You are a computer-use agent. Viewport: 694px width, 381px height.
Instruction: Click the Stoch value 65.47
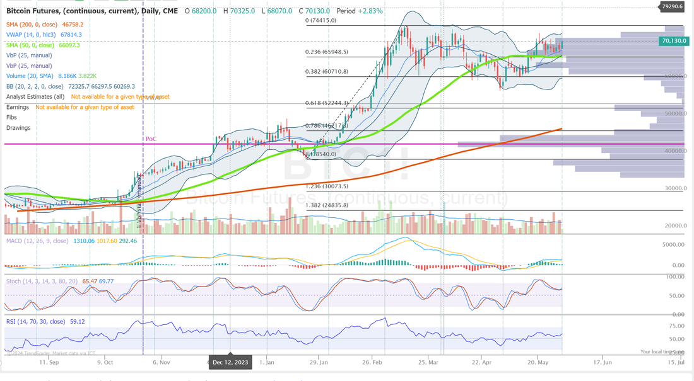click(90, 281)
